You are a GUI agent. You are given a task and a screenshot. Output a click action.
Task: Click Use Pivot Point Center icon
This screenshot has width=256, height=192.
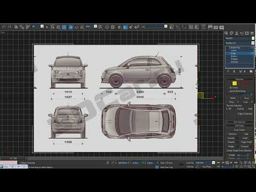tap(100, 27)
